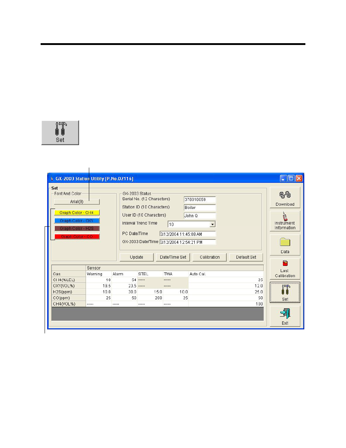
Task: Open the Interval Trend Time dropdown
Action: (x=213, y=224)
